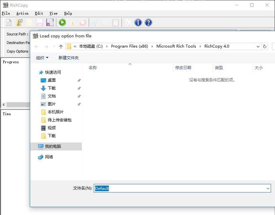Viewport: 275px width, 215px height.
Task: Open the recent locations dropdown arrow
Action: click(x=54, y=47)
